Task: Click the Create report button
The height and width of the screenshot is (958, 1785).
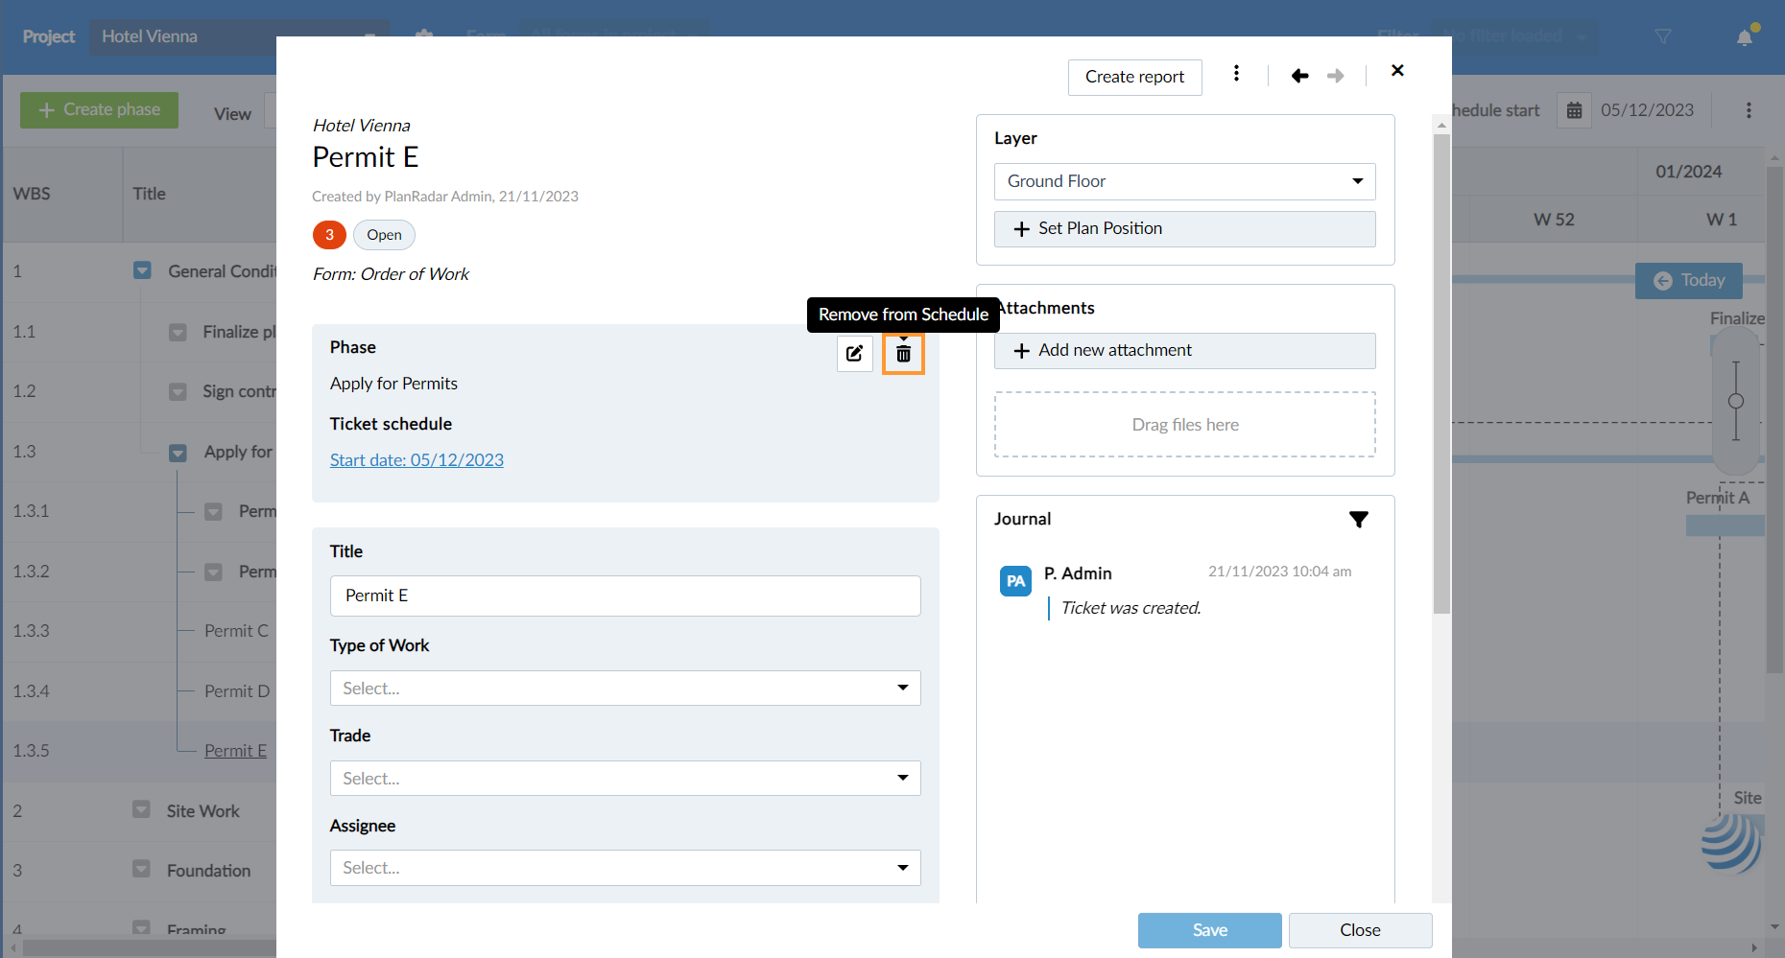Action: point(1134,77)
